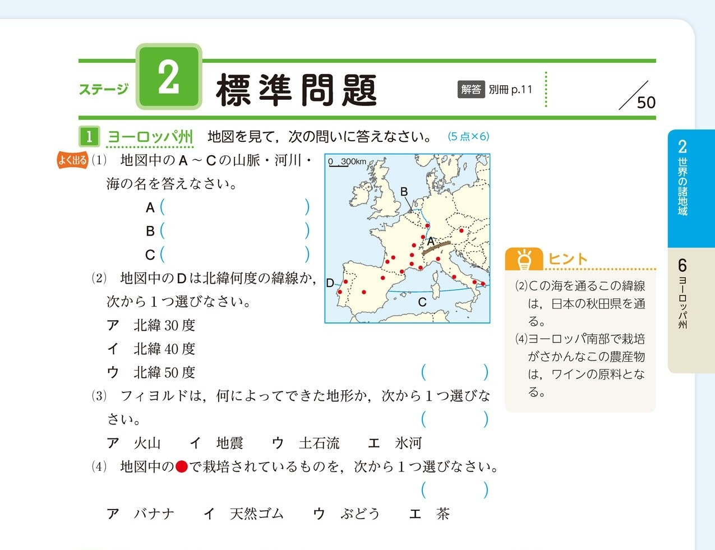
Task: Click the ヨーロッパ州 underlined heading
Action: pyautogui.click(x=150, y=136)
